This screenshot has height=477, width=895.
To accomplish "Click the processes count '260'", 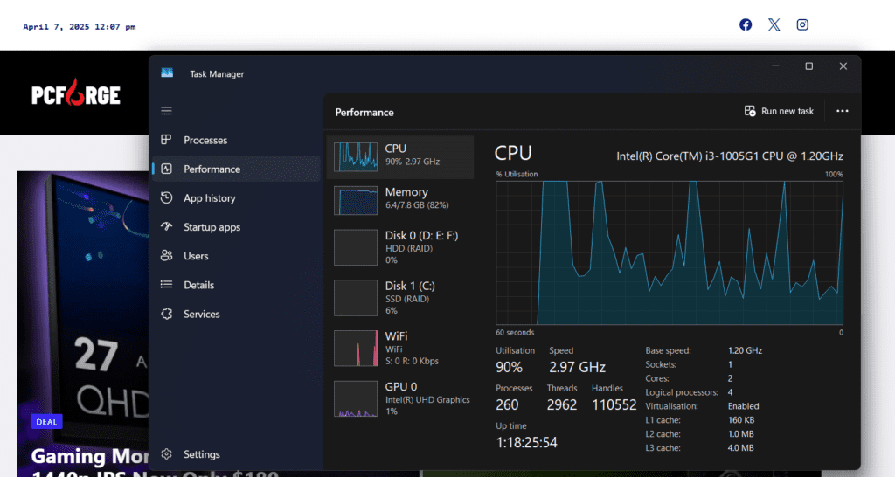I will point(507,404).
